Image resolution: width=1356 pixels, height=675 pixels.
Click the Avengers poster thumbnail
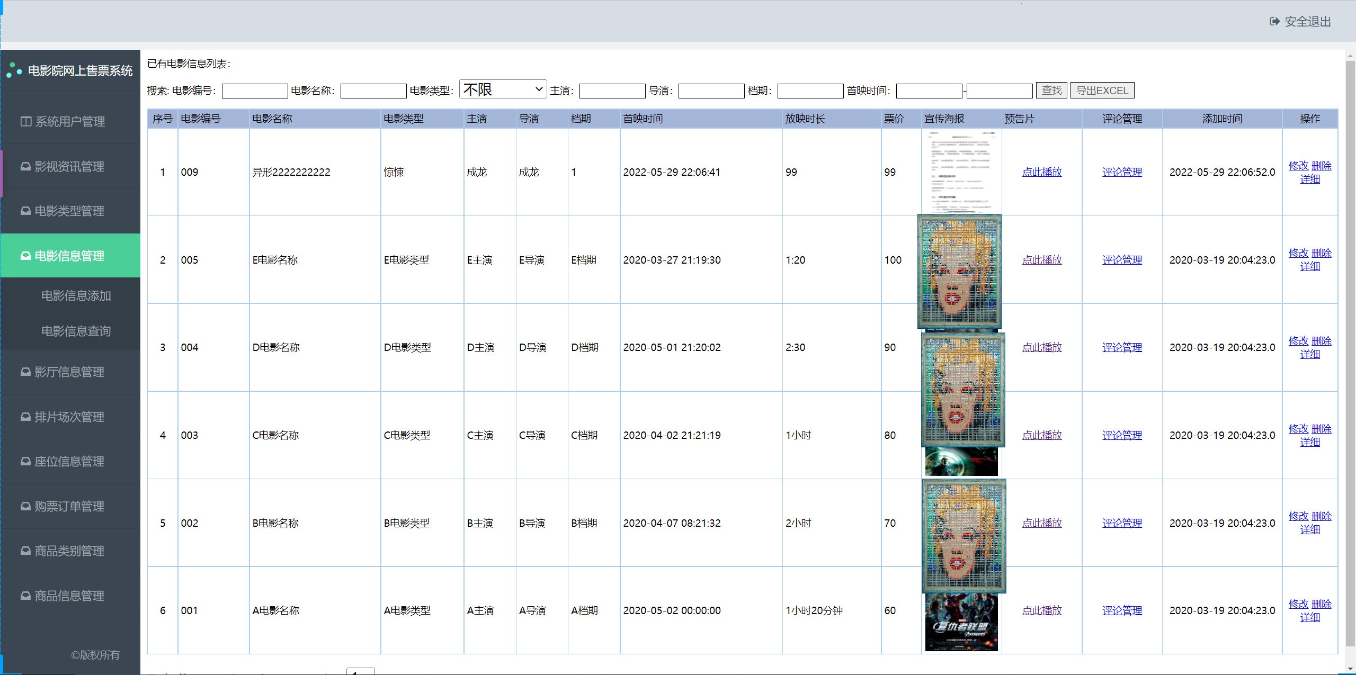coord(961,622)
